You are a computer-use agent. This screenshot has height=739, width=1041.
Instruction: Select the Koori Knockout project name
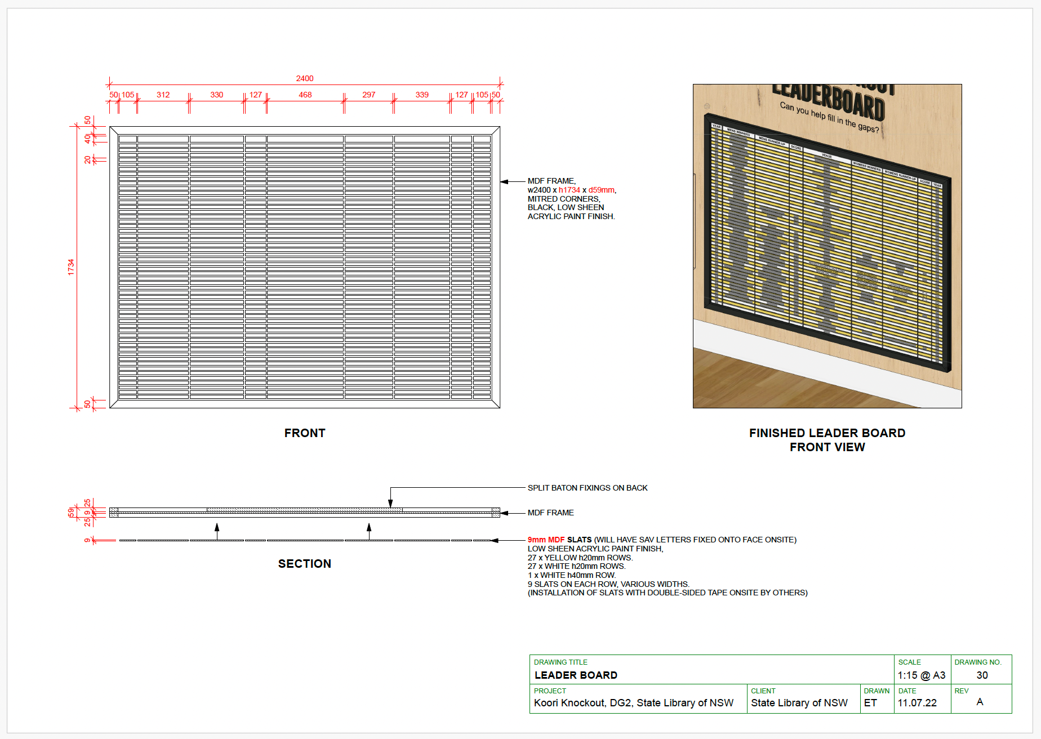coord(634,703)
